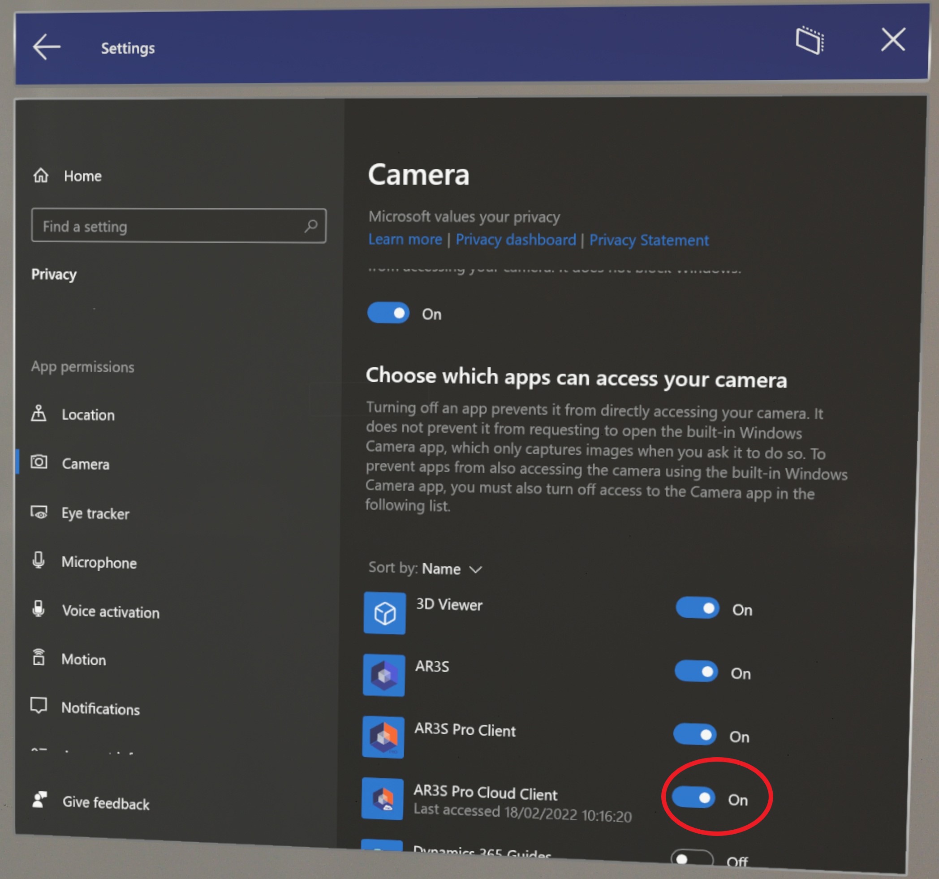Image resolution: width=939 pixels, height=879 pixels.
Task: Click 'Choose which apps can access your camera'
Action: [576, 378]
